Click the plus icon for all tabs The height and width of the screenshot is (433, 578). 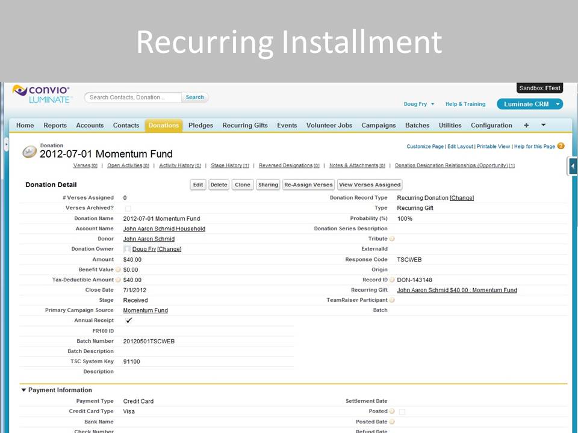526,126
